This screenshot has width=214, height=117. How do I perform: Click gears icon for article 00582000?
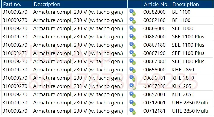tap(133, 12)
